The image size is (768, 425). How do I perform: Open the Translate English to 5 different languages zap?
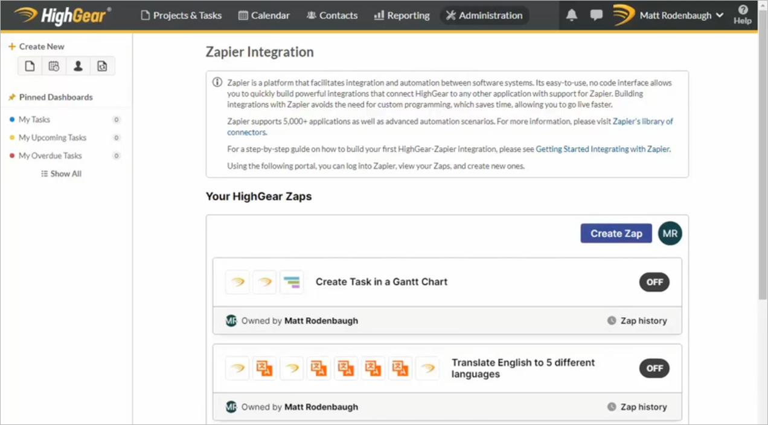click(523, 368)
